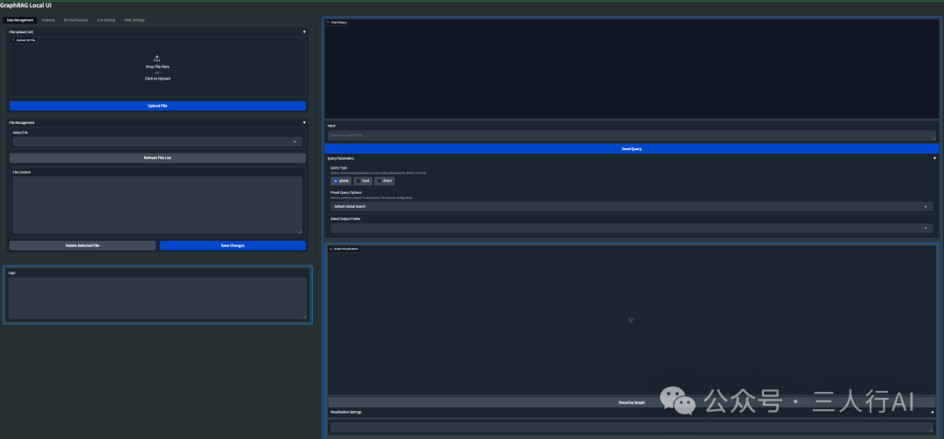This screenshot has height=439, width=944.
Task: Collapse the Query Parameters section
Action: point(934,158)
